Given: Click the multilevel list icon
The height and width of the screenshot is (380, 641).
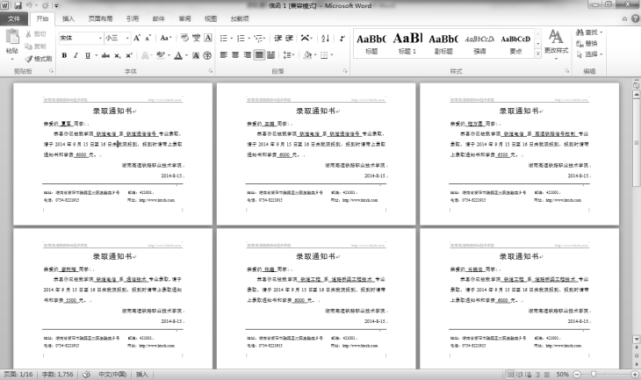Looking at the screenshot, I should [258, 39].
